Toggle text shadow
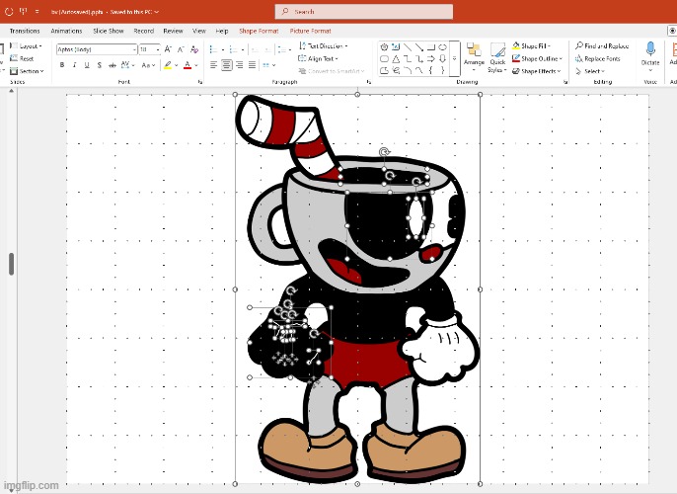Screen dimensions: 677x494 point(100,65)
